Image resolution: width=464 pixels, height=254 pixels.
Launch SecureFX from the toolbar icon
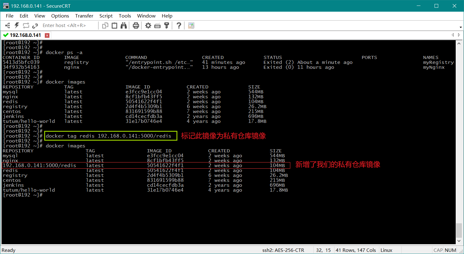pyautogui.click(x=191, y=25)
